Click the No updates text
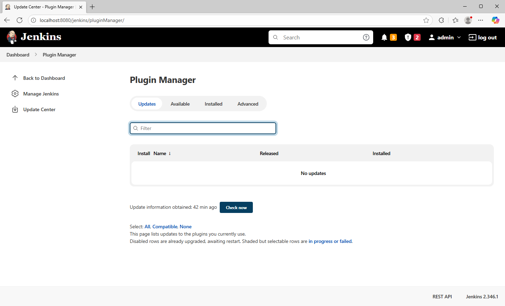The height and width of the screenshot is (306, 505). pyautogui.click(x=313, y=173)
